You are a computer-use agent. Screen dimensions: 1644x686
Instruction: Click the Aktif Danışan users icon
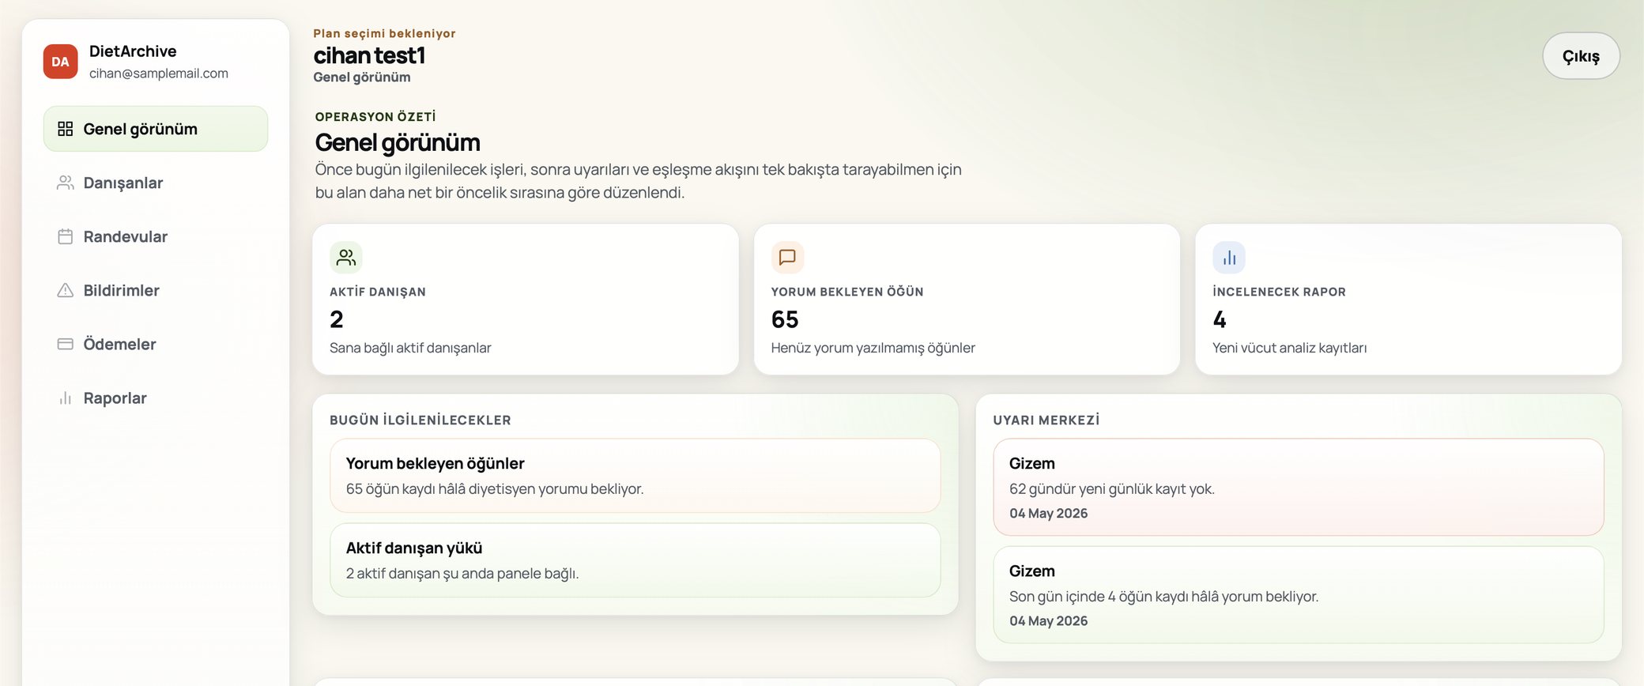click(346, 258)
